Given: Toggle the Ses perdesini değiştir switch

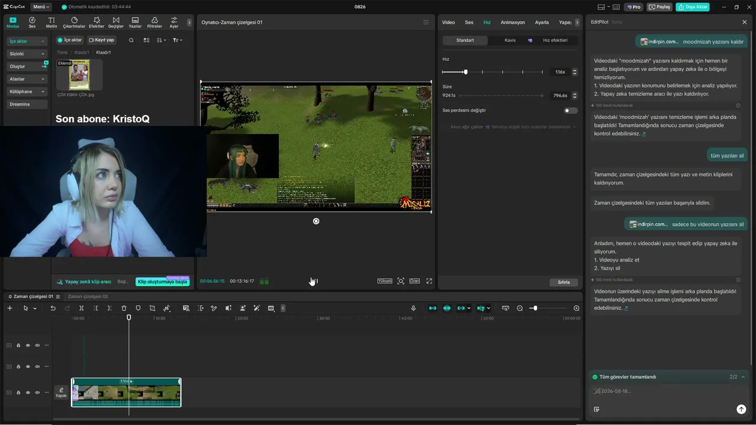Looking at the screenshot, I should [571, 110].
